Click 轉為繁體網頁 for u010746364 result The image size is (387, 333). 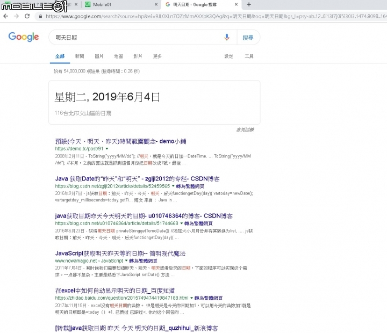click(x=198, y=223)
